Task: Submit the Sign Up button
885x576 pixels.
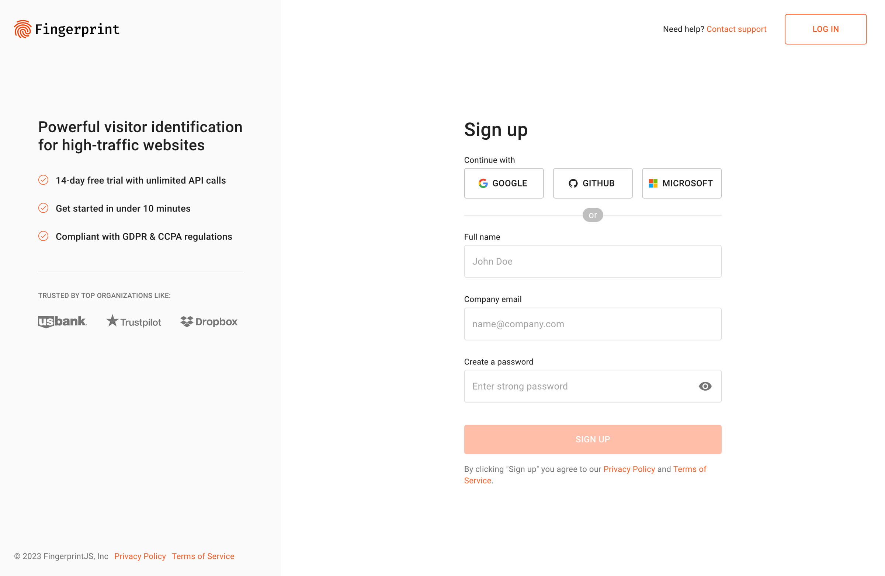Action: (593, 439)
